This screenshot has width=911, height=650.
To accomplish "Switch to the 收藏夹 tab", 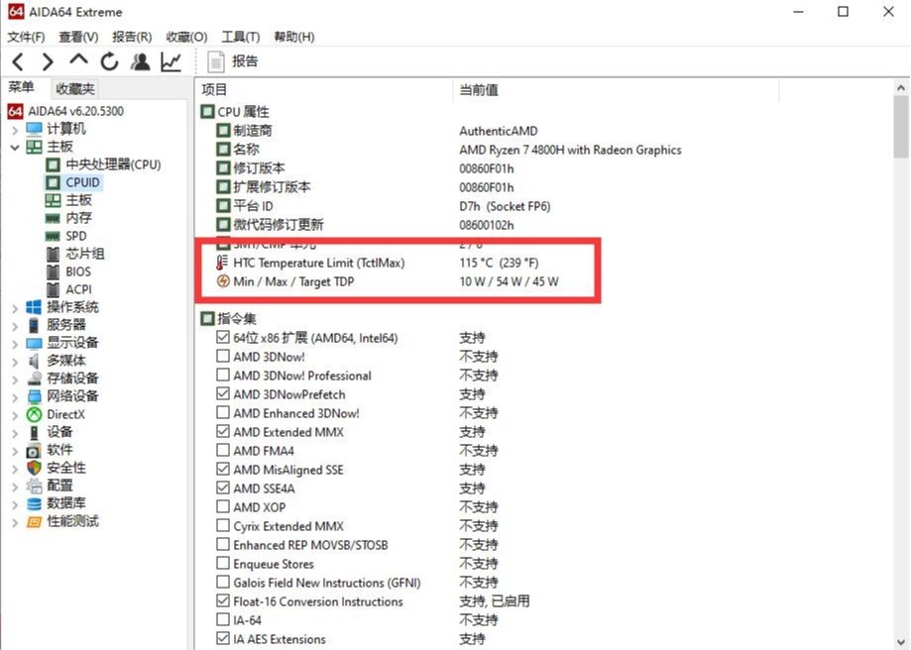I will pyautogui.click(x=75, y=89).
